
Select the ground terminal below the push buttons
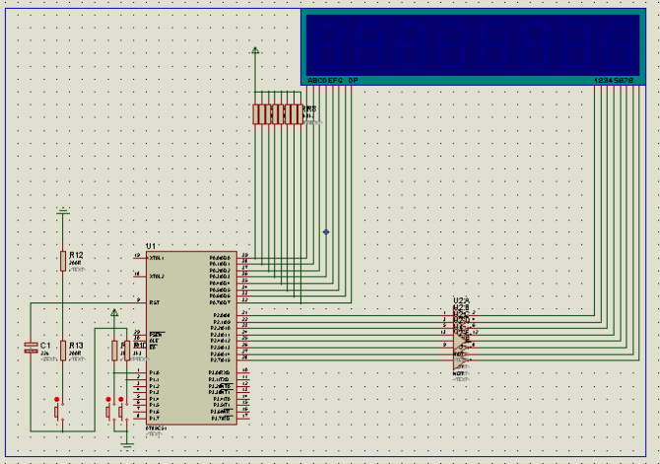[x=126, y=444]
